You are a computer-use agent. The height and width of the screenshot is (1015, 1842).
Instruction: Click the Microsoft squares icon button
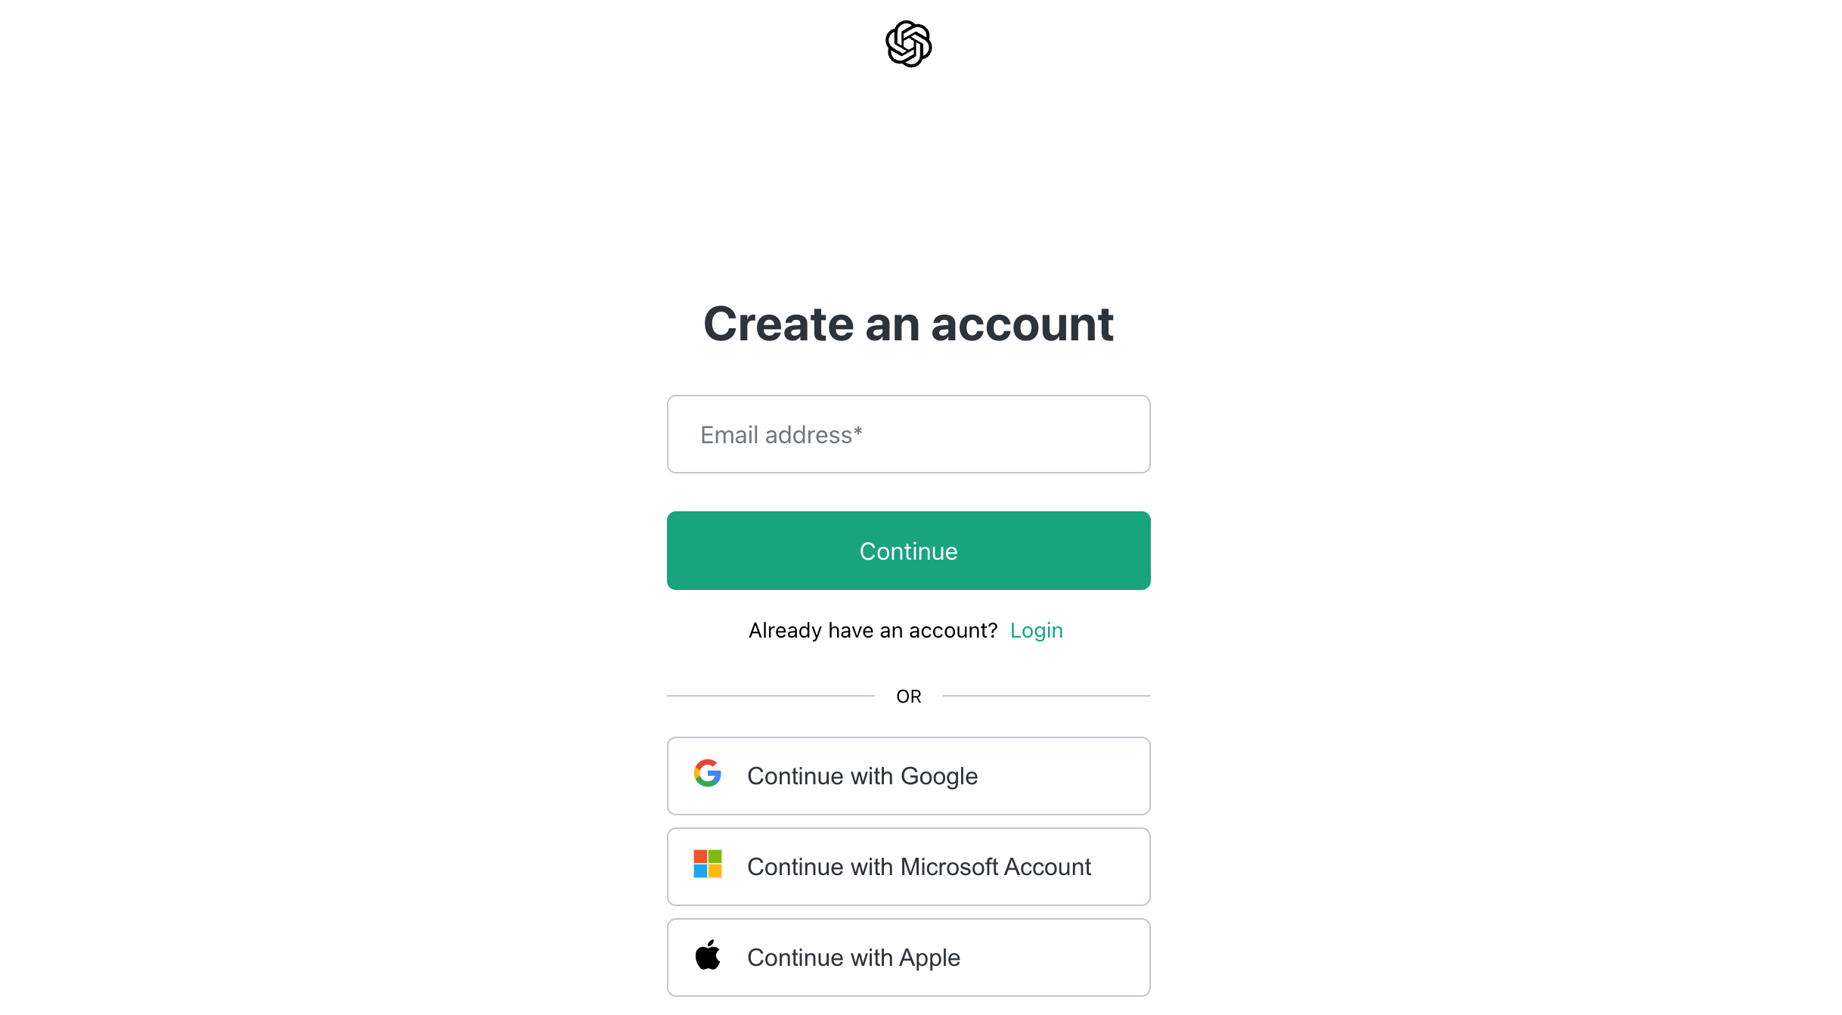707,865
